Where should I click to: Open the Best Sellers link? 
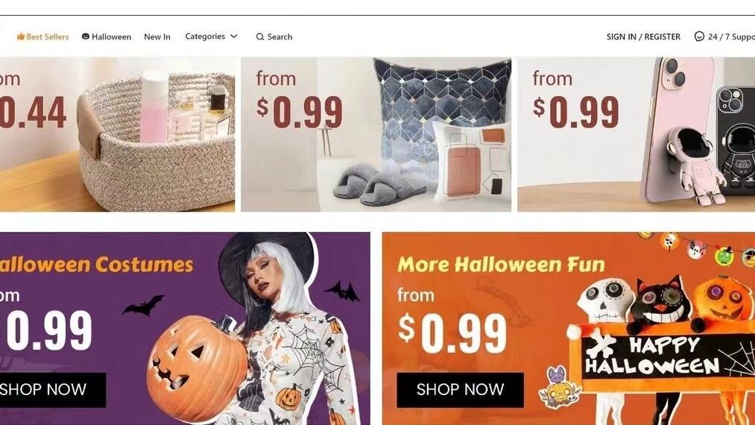tap(42, 37)
